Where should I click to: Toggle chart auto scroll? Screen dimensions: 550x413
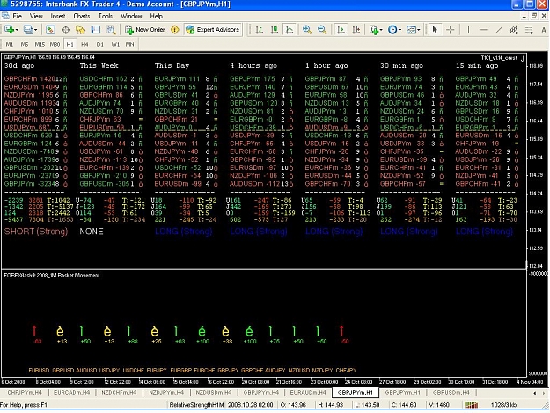tap(341, 30)
